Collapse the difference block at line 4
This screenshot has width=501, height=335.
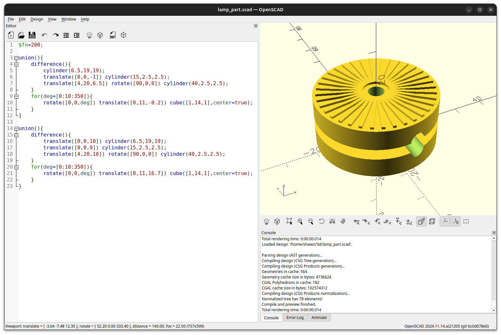click(16, 64)
